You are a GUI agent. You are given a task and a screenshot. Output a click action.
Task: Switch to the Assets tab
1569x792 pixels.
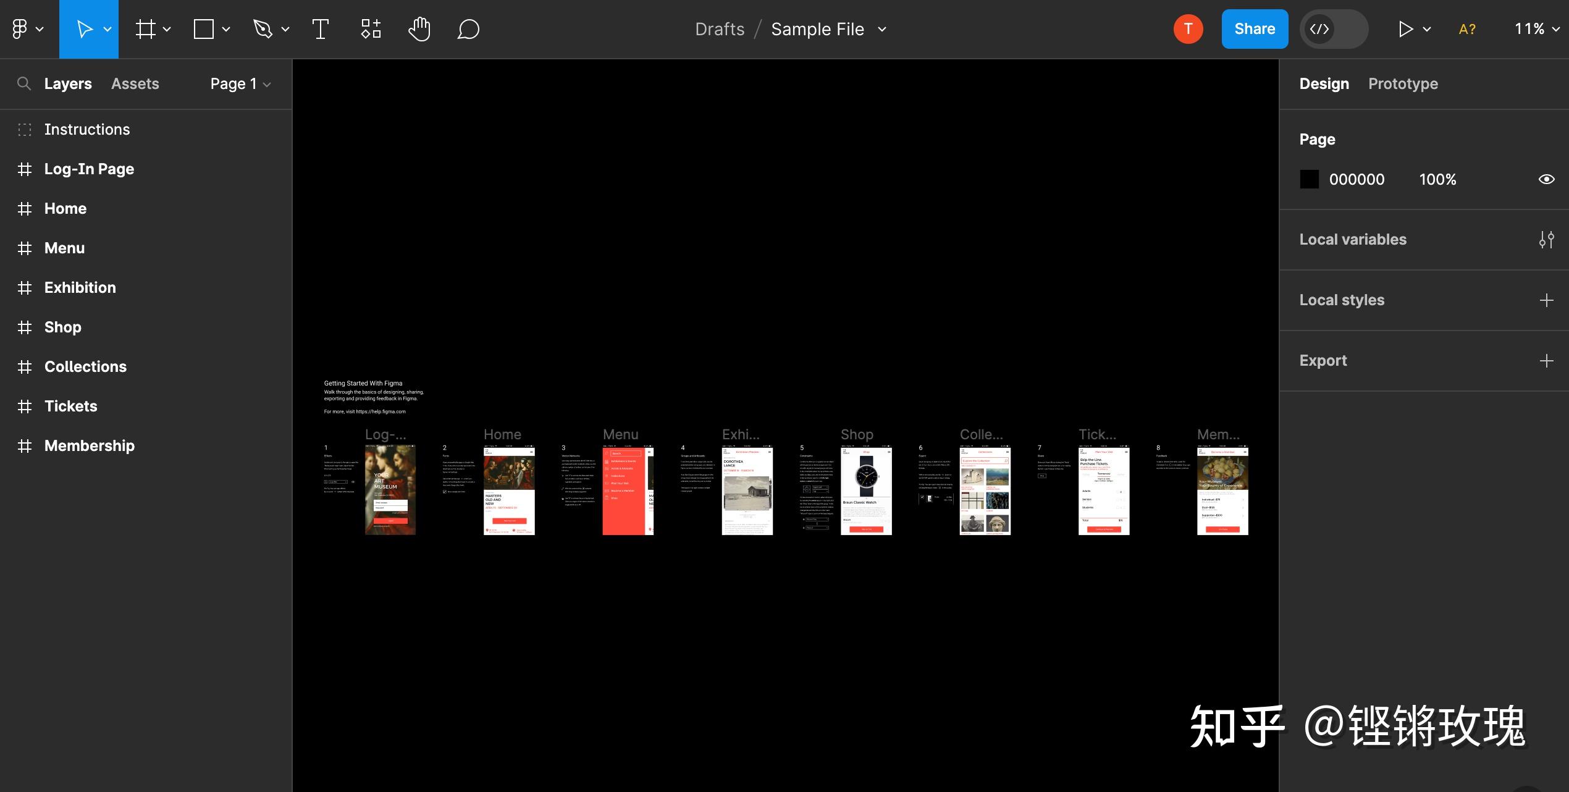coord(135,84)
